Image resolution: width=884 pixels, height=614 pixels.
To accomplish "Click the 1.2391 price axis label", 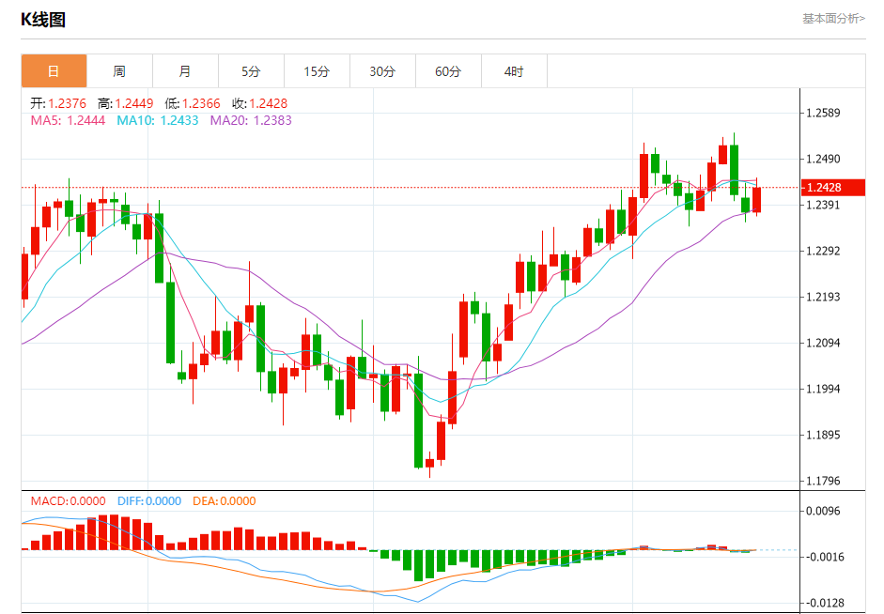I will click(x=823, y=205).
